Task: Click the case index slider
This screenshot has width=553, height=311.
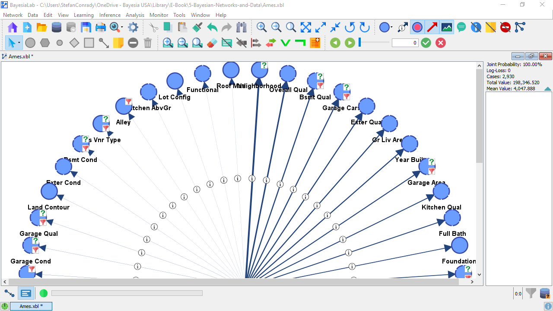Action: 374,42
